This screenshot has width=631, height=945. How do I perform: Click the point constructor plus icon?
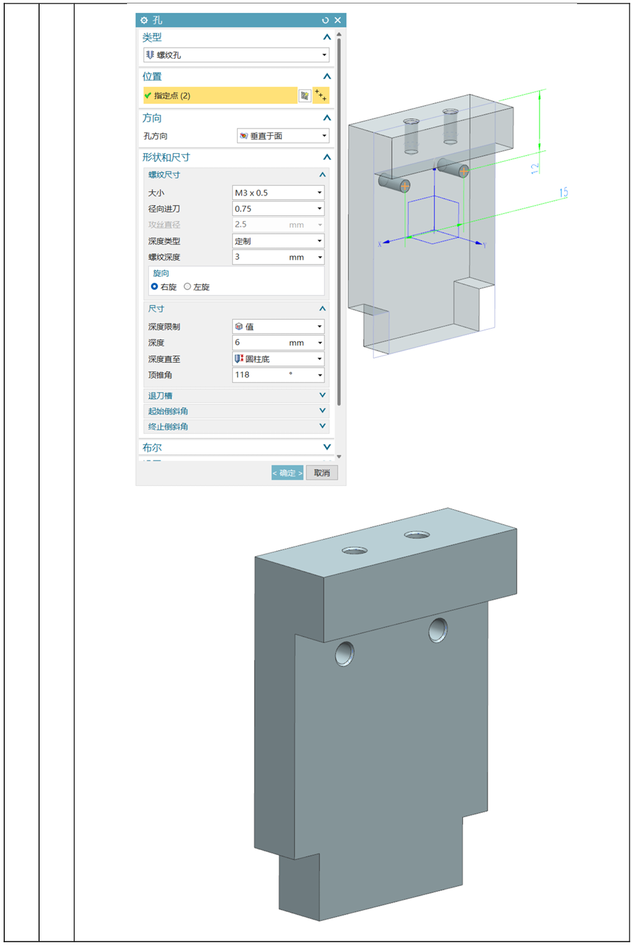click(321, 96)
